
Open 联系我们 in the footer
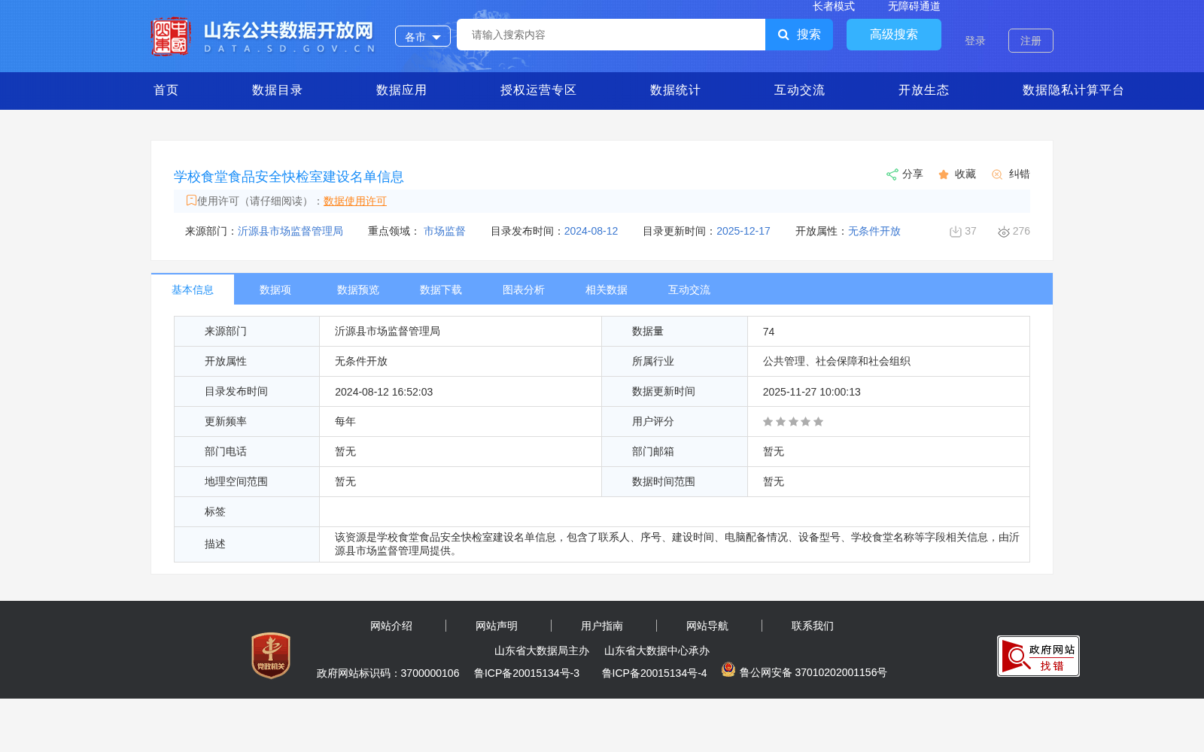(x=813, y=626)
